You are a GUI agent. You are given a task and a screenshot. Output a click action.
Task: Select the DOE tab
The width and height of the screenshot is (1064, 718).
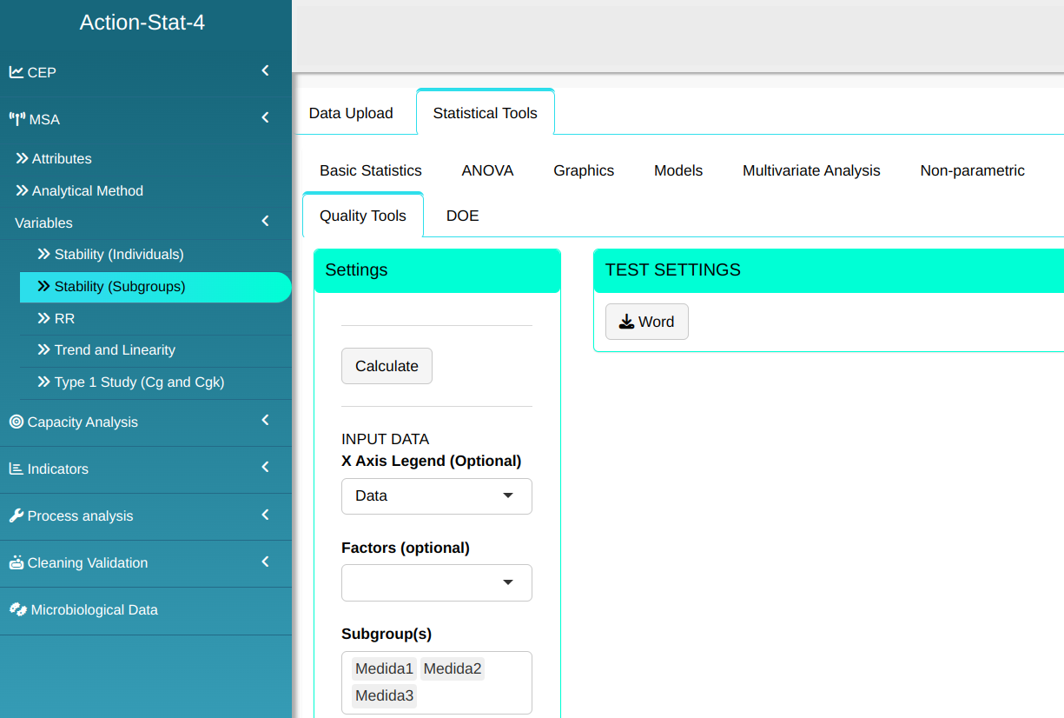pos(462,216)
